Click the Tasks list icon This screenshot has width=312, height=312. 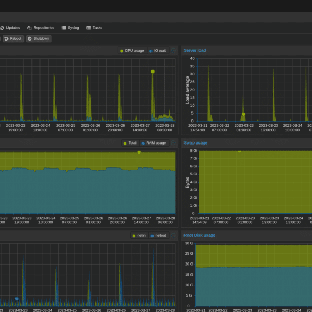[89, 28]
